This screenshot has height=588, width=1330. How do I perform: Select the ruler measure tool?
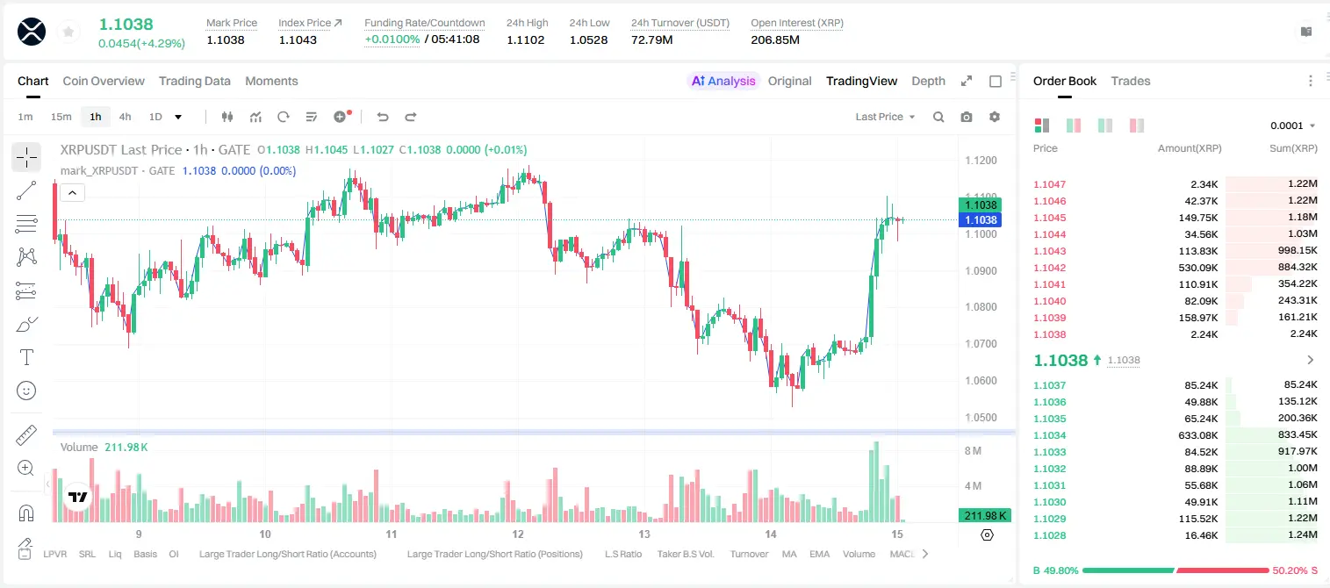coord(26,434)
